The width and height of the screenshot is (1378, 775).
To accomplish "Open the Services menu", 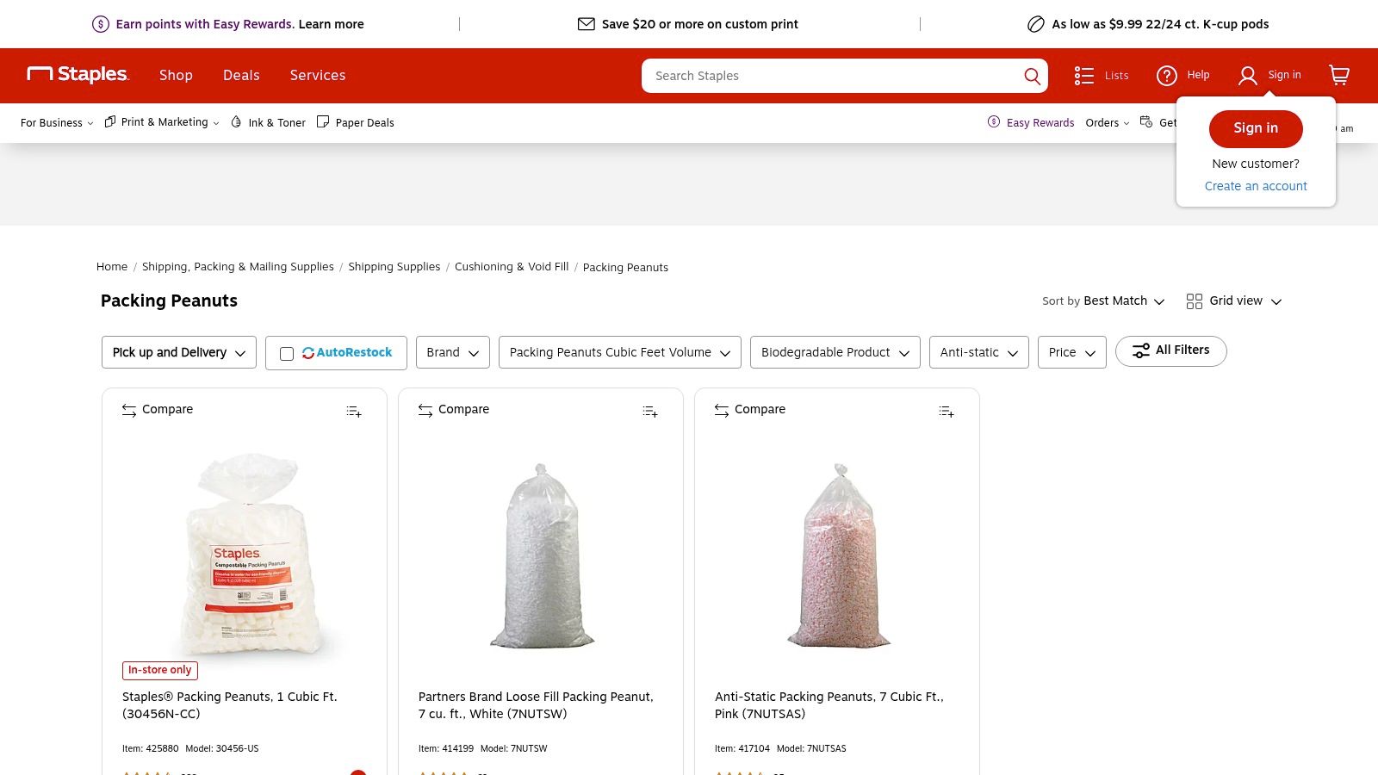I will 318,76.
